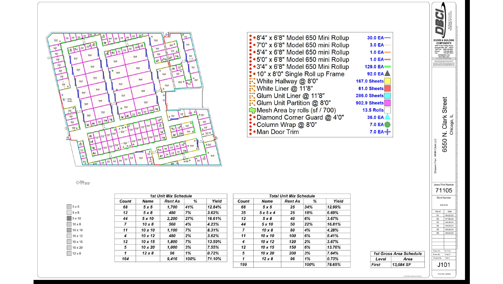The height and width of the screenshot is (284, 503).
Task: Click the 13,084 SF gross area cell
Action: 408,265
